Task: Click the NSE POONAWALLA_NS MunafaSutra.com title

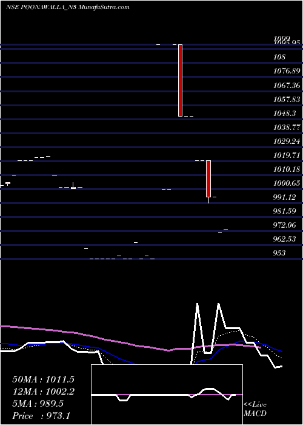Action: pos(67,7)
